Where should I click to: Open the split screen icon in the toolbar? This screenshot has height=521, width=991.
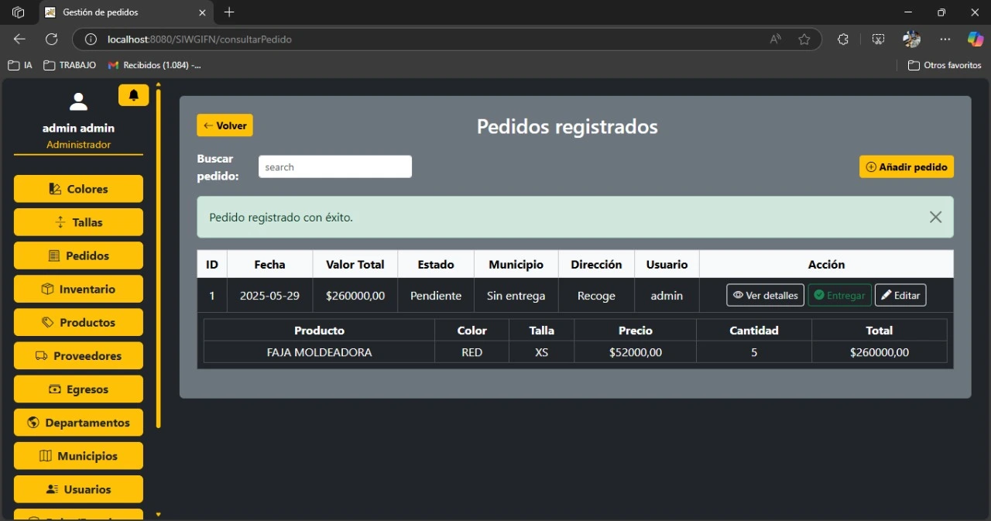point(879,39)
